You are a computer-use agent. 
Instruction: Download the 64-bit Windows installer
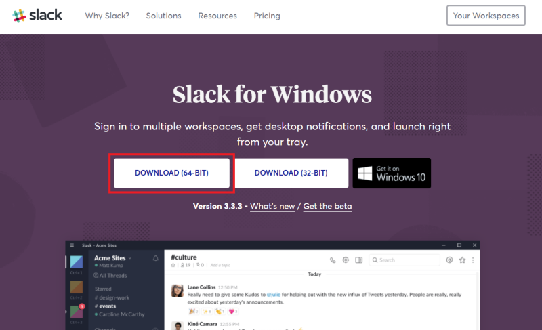tap(172, 173)
